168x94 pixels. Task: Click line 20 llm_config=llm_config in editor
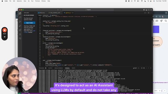tap(52, 34)
